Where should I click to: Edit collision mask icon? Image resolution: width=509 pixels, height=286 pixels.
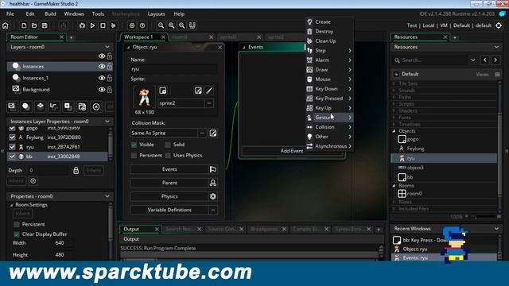(x=213, y=133)
